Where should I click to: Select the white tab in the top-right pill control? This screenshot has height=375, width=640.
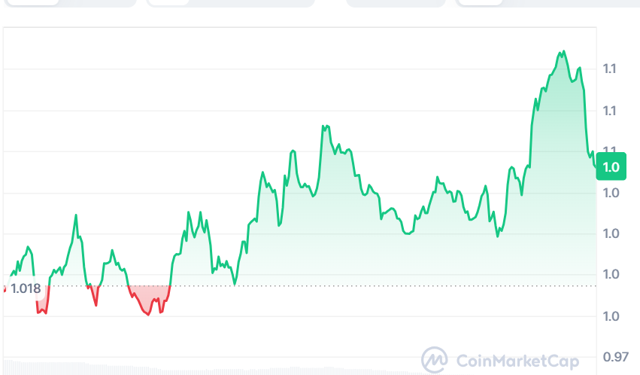(x=480, y=2)
